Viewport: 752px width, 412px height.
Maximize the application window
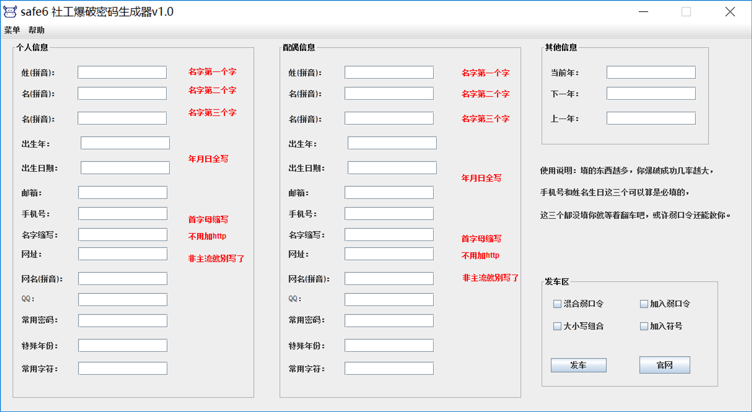point(686,12)
